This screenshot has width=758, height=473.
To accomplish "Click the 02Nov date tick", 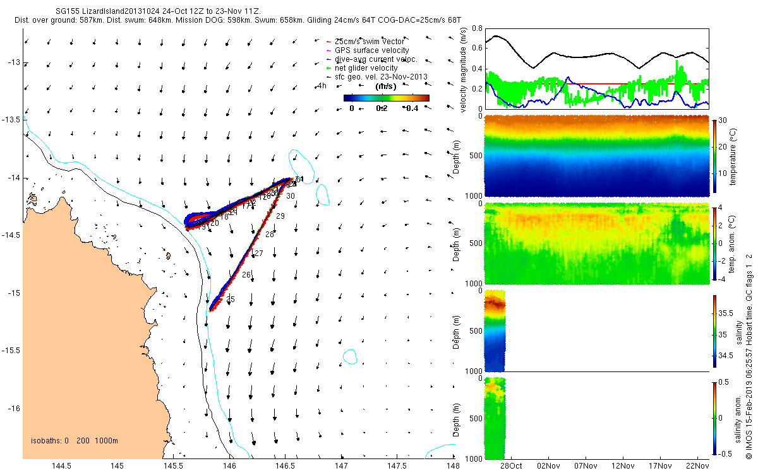I will tap(548, 465).
